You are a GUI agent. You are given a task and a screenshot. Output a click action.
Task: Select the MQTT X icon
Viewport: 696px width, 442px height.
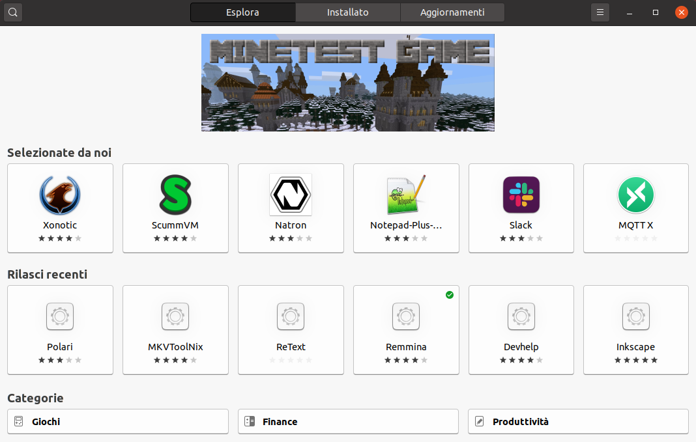[635, 195]
